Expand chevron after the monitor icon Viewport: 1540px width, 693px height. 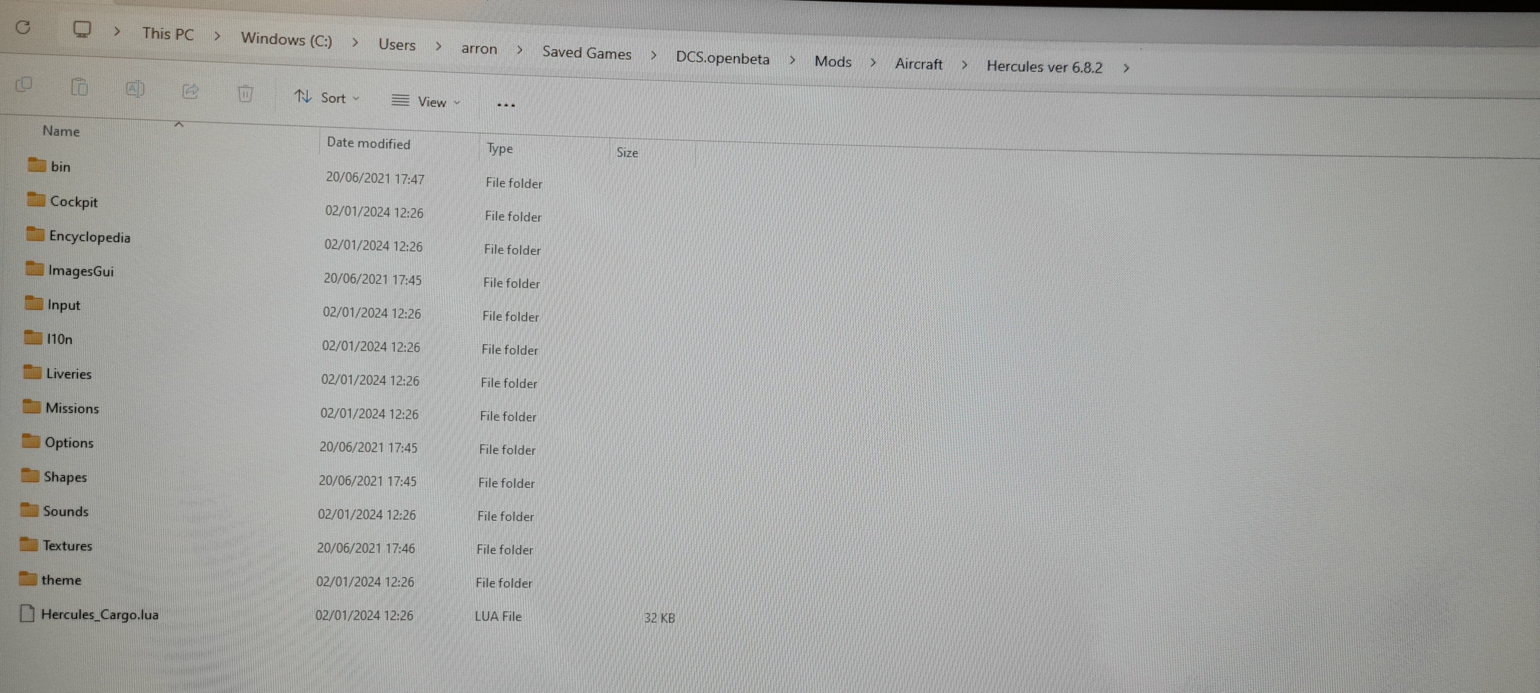pos(117,31)
